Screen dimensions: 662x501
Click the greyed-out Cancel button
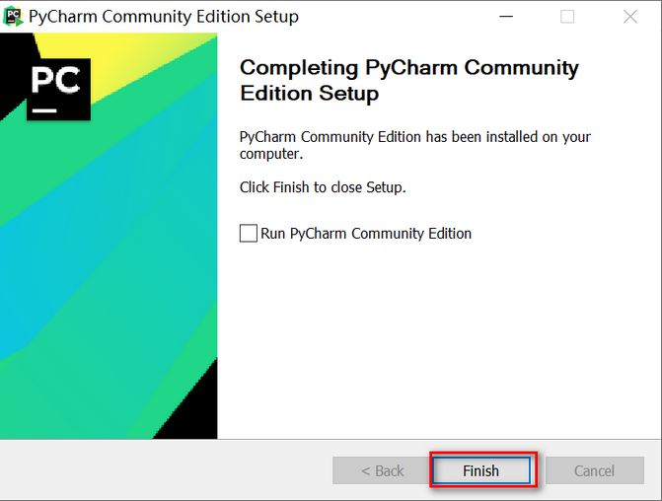(595, 470)
